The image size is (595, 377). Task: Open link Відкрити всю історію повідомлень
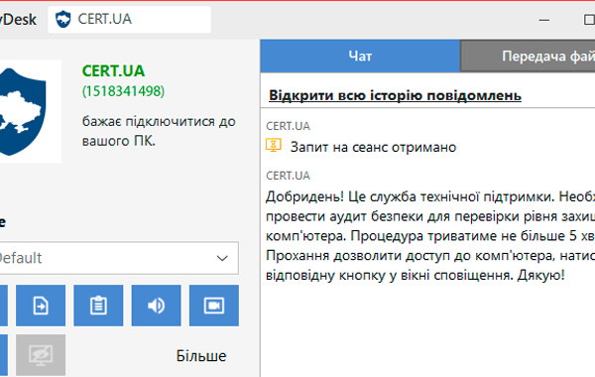[x=395, y=95]
